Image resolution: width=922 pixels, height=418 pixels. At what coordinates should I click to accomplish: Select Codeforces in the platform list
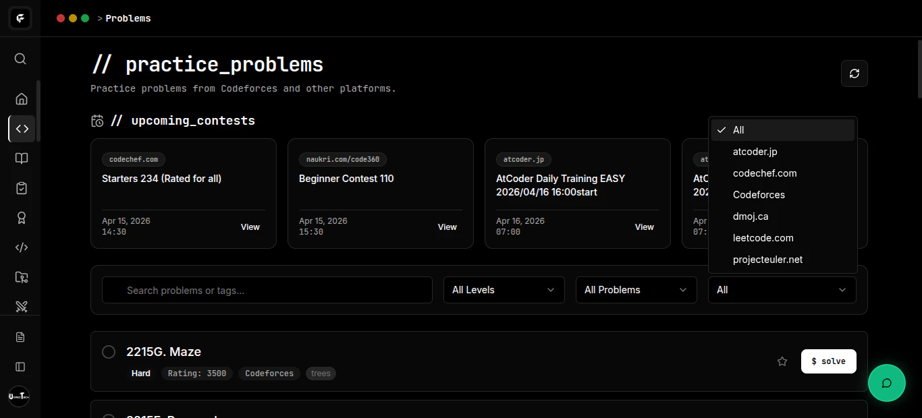click(759, 195)
